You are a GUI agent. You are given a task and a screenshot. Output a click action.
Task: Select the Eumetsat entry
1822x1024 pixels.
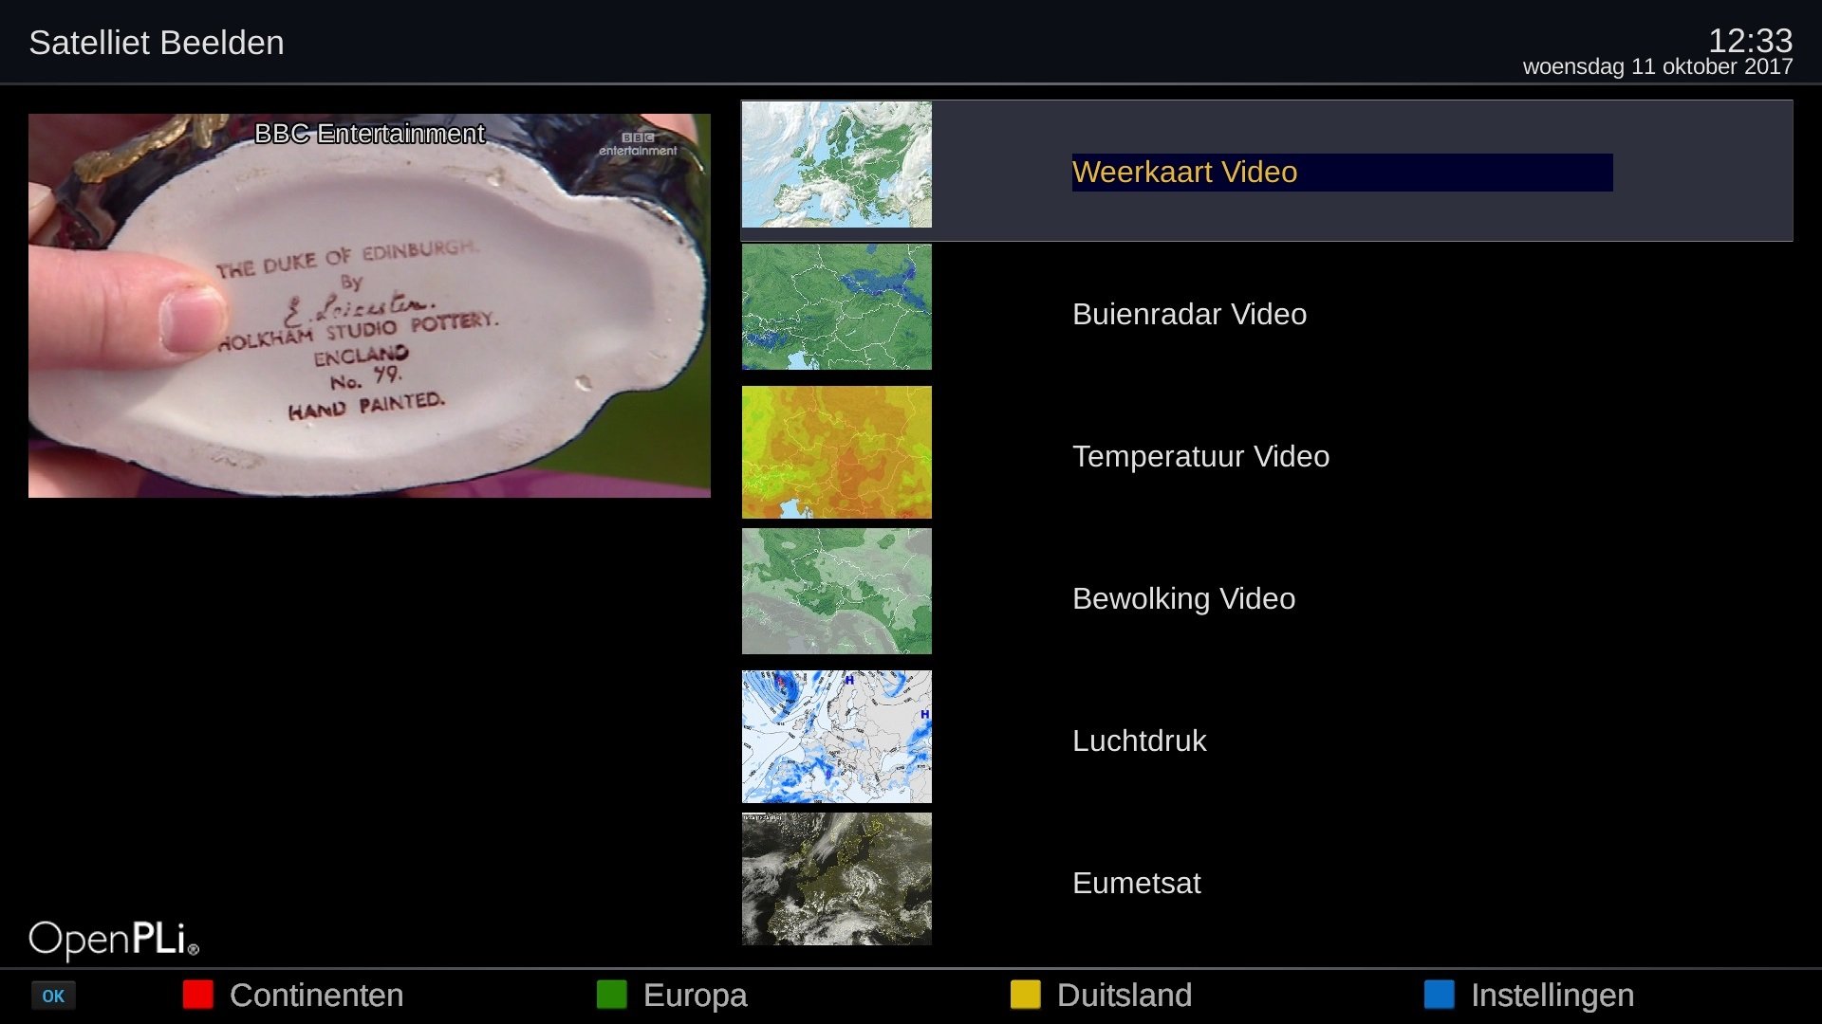coord(1136,883)
